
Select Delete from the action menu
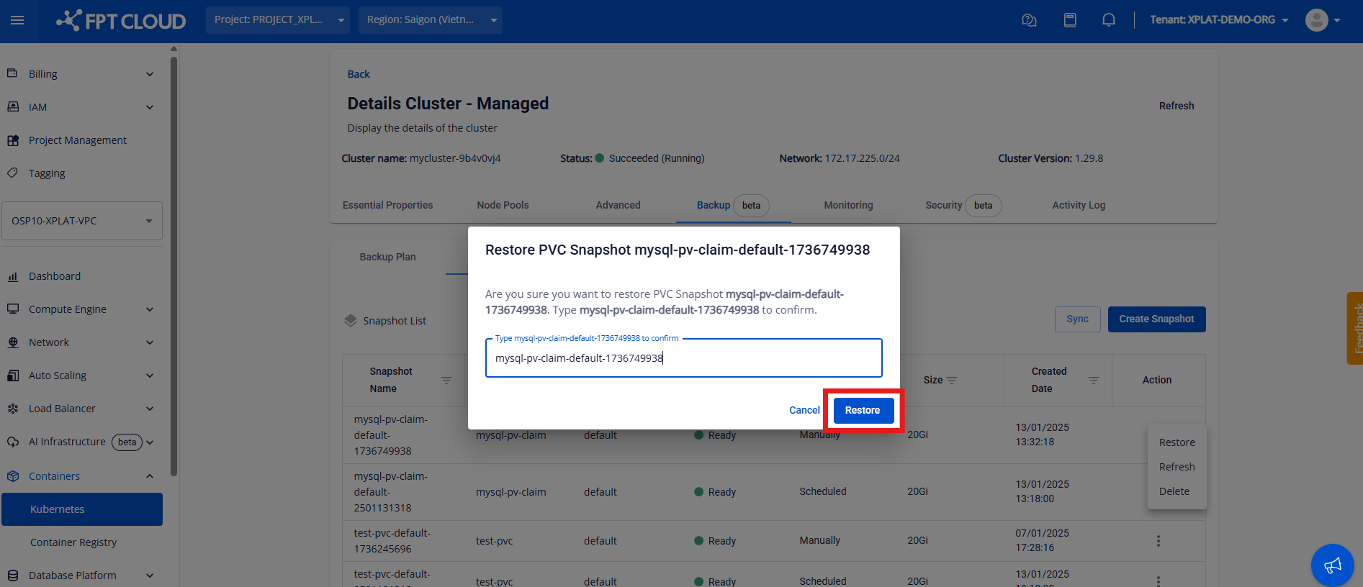(x=1174, y=491)
